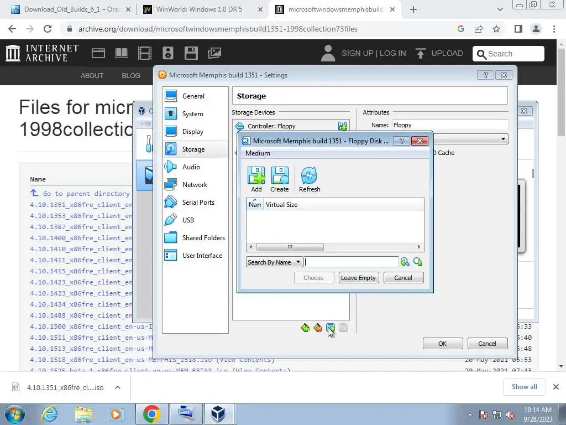Switch to WinWorld: Windows 1.0 DR 5 tab

(x=203, y=9)
